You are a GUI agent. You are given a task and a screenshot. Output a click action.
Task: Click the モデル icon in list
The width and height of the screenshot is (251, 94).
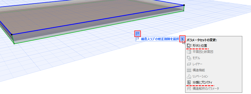tap(189, 58)
